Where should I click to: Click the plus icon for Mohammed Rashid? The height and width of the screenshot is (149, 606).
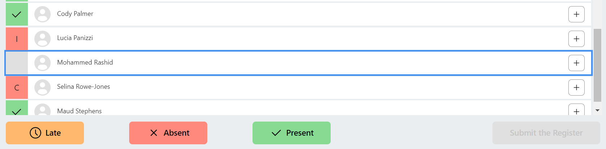tap(576, 63)
